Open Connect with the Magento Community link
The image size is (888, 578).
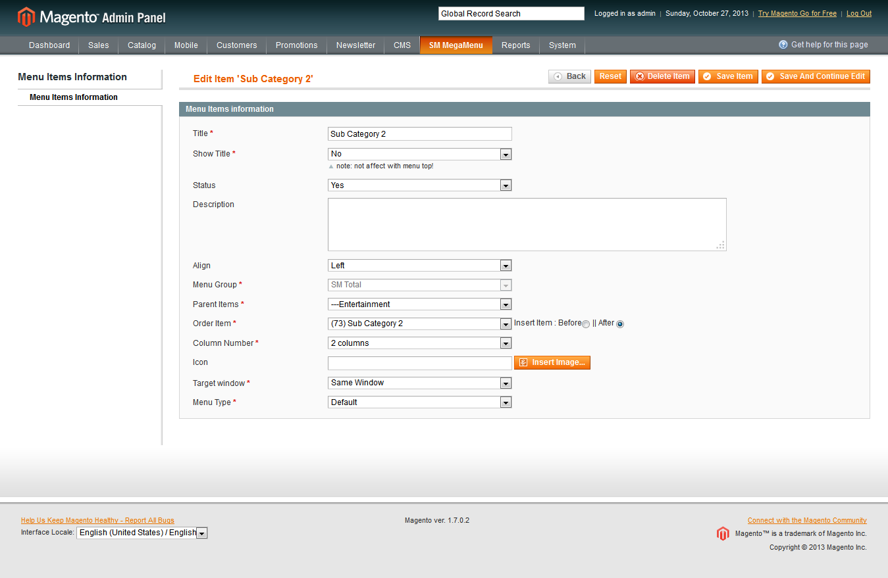[807, 520]
